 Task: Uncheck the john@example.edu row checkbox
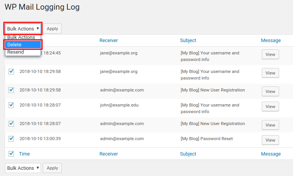[11, 105]
